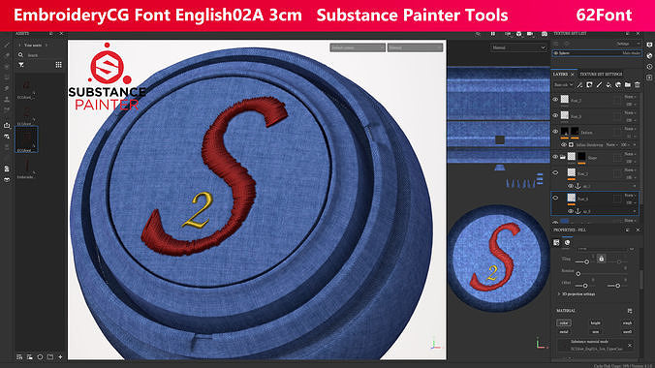Viewport: 655px width, 368px height.
Task: Open History icon on right dock
Action: pos(649,67)
